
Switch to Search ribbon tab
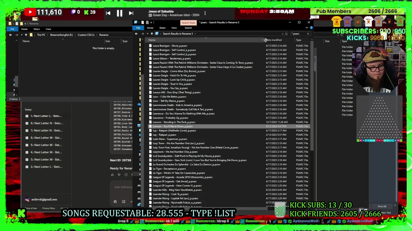click(188, 28)
